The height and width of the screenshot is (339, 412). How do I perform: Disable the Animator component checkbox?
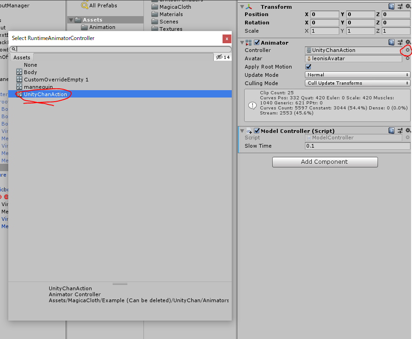(x=257, y=42)
